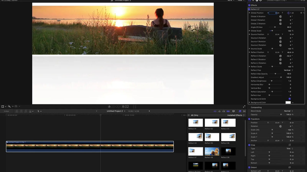Click the Background.Color white swatch
The height and width of the screenshot is (172, 307).
click(288, 102)
